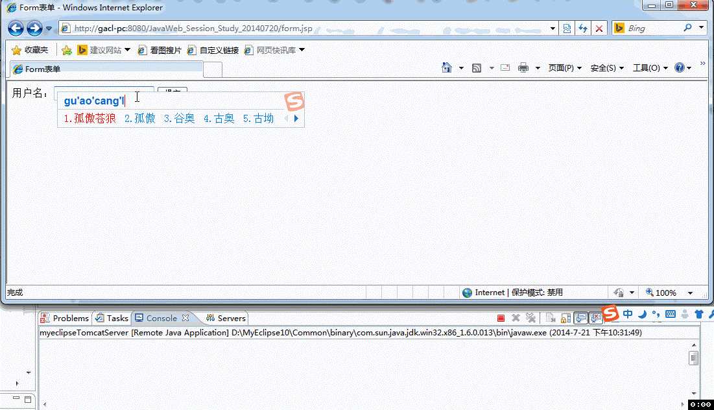Click the search magnifier icon

click(687, 28)
